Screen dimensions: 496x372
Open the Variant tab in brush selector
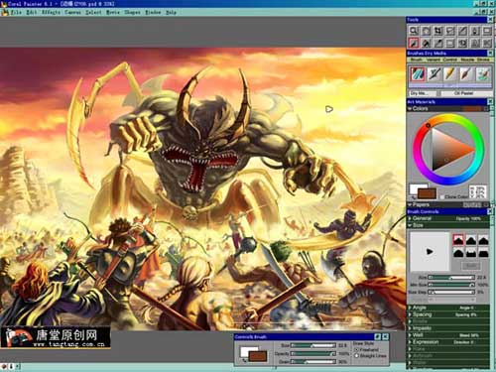pyautogui.click(x=433, y=60)
